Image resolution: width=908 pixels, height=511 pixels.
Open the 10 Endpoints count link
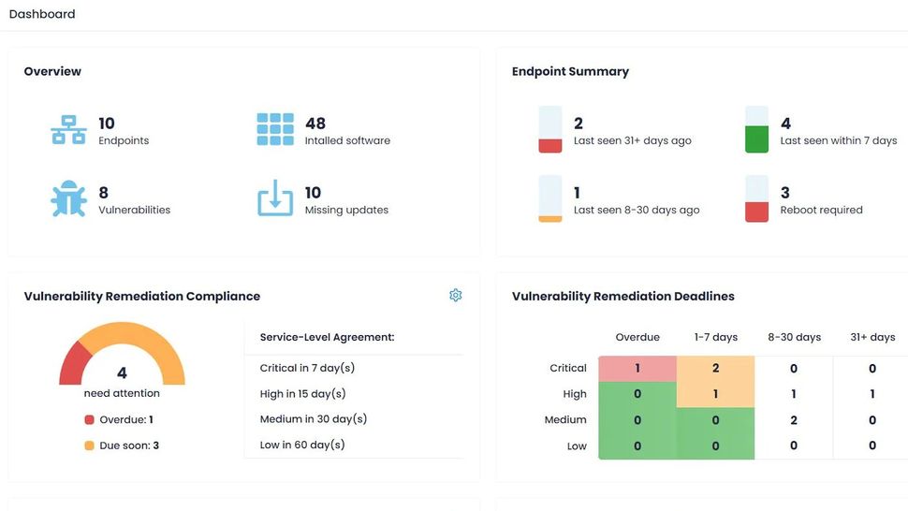pos(107,124)
